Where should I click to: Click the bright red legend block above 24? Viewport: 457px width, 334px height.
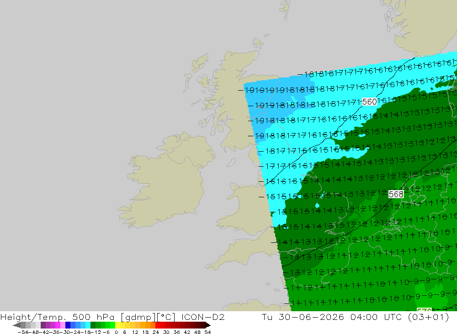[x=157, y=325]
